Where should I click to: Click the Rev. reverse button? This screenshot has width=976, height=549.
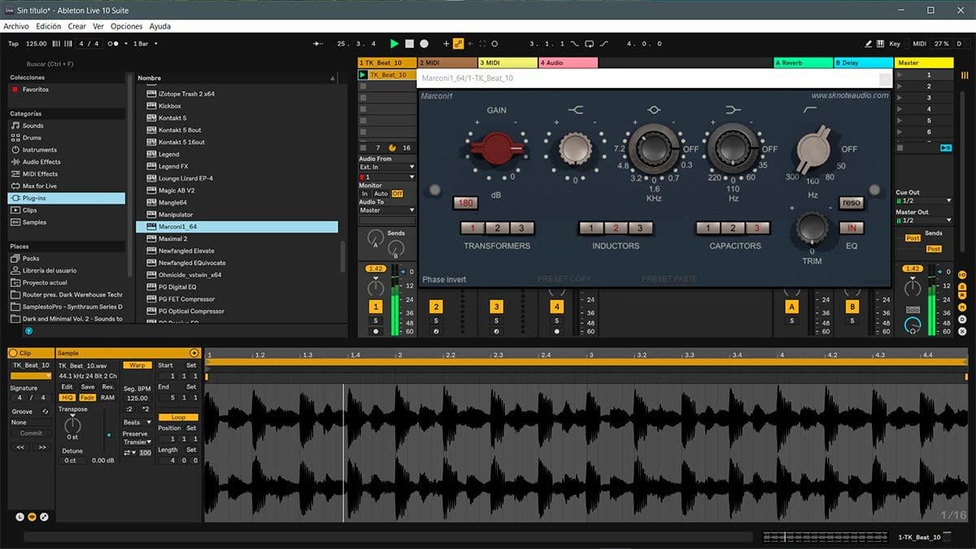tap(107, 387)
